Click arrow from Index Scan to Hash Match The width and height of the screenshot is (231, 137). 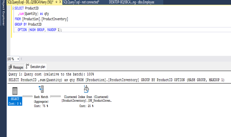pyautogui.click(x=55, y=96)
